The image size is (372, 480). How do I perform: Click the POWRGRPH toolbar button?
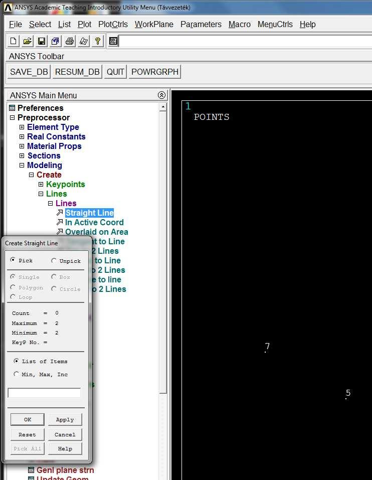[x=155, y=72]
